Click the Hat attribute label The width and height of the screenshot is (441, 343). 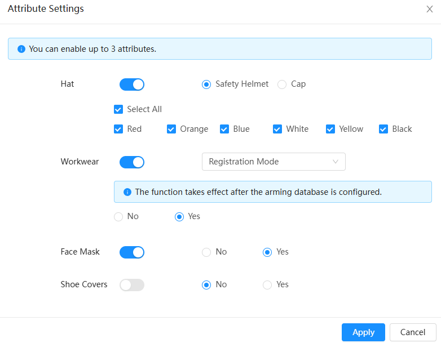[67, 84]
